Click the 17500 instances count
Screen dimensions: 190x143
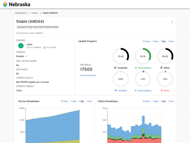[86, 69]
